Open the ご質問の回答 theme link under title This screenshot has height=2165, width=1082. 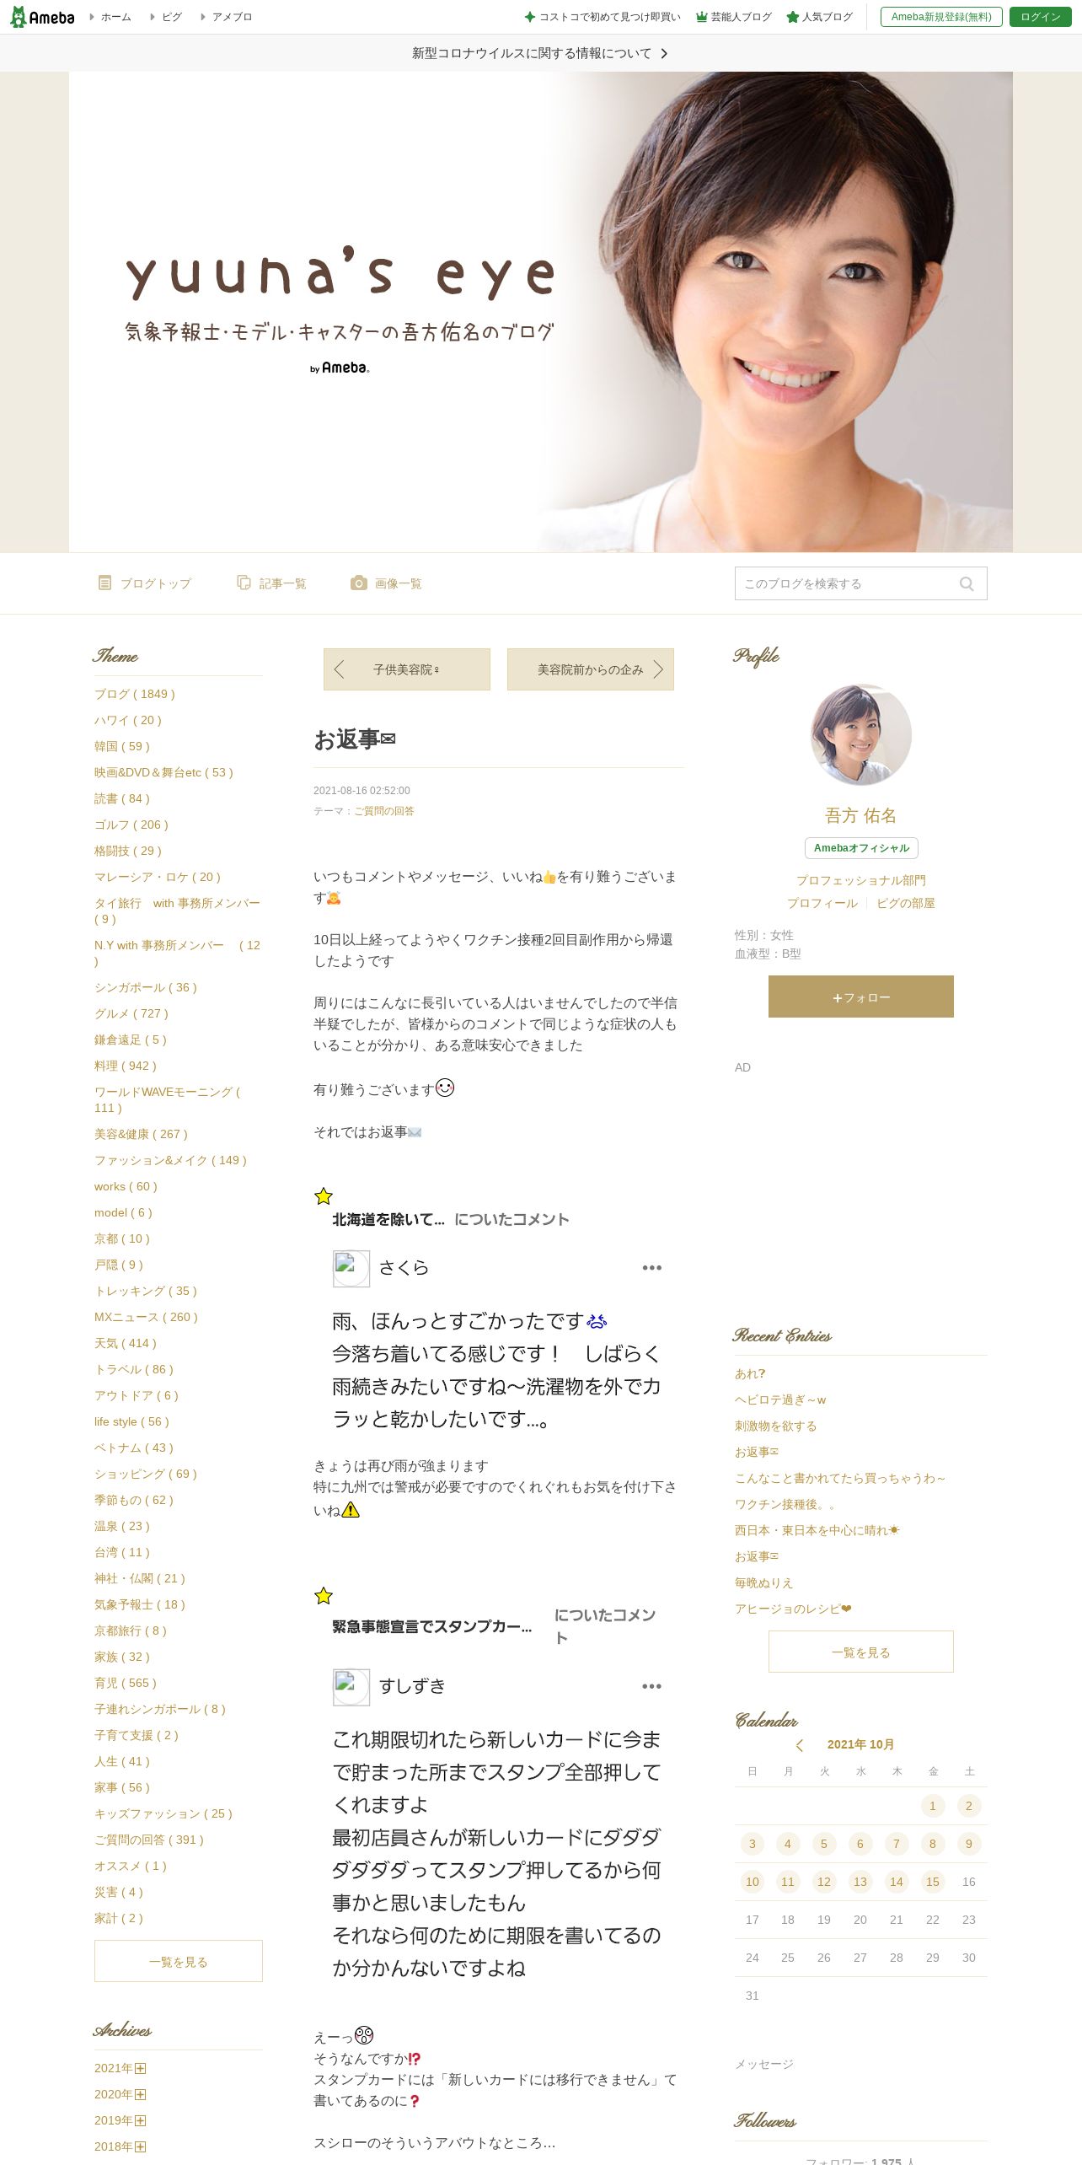[x=384, y=811]
